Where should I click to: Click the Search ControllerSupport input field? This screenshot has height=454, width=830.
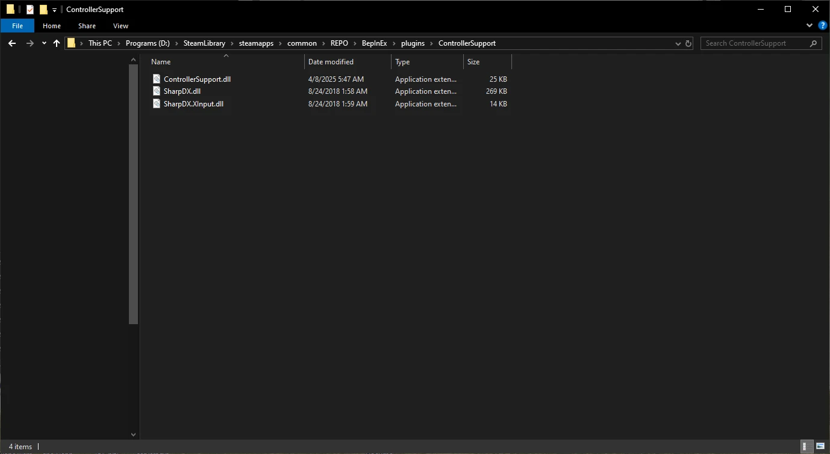click(x=753, y=43)
